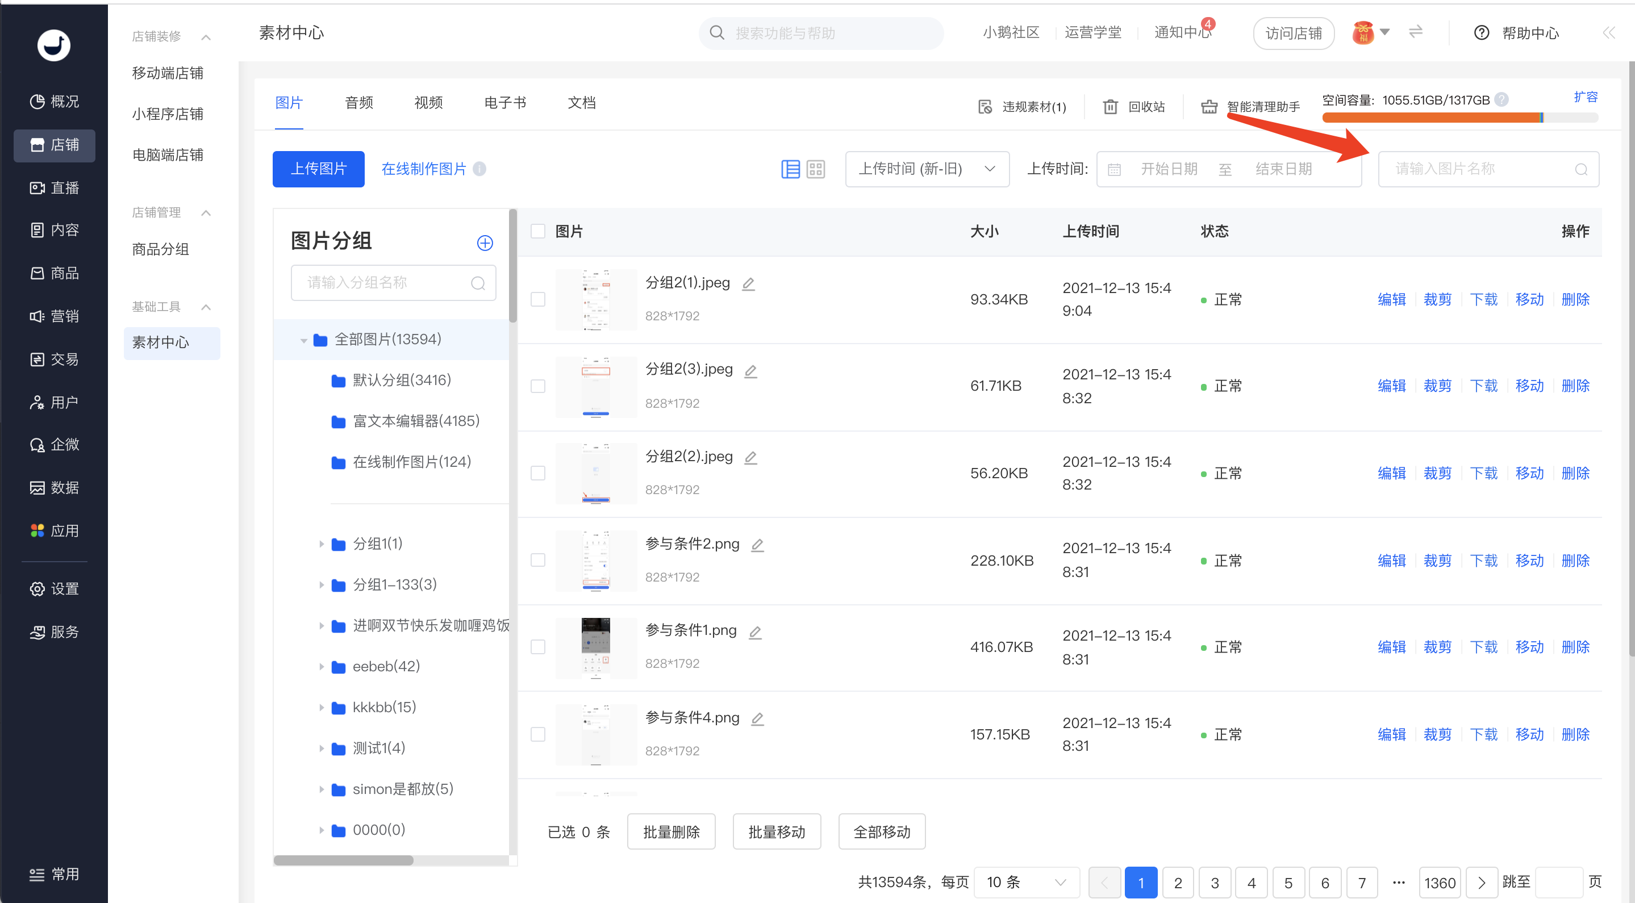Open the 上传时间 (新-旧) sort dropdown
The height and width of the screenshot is (903, 1635).
click(927, 169)
